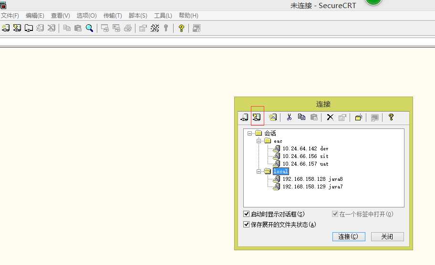435x265 pixels.
Task: Click the Paste icon in main toolbar
Action: 78,28
